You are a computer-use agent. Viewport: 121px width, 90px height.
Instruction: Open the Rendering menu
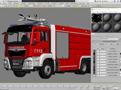pos(40,3)
